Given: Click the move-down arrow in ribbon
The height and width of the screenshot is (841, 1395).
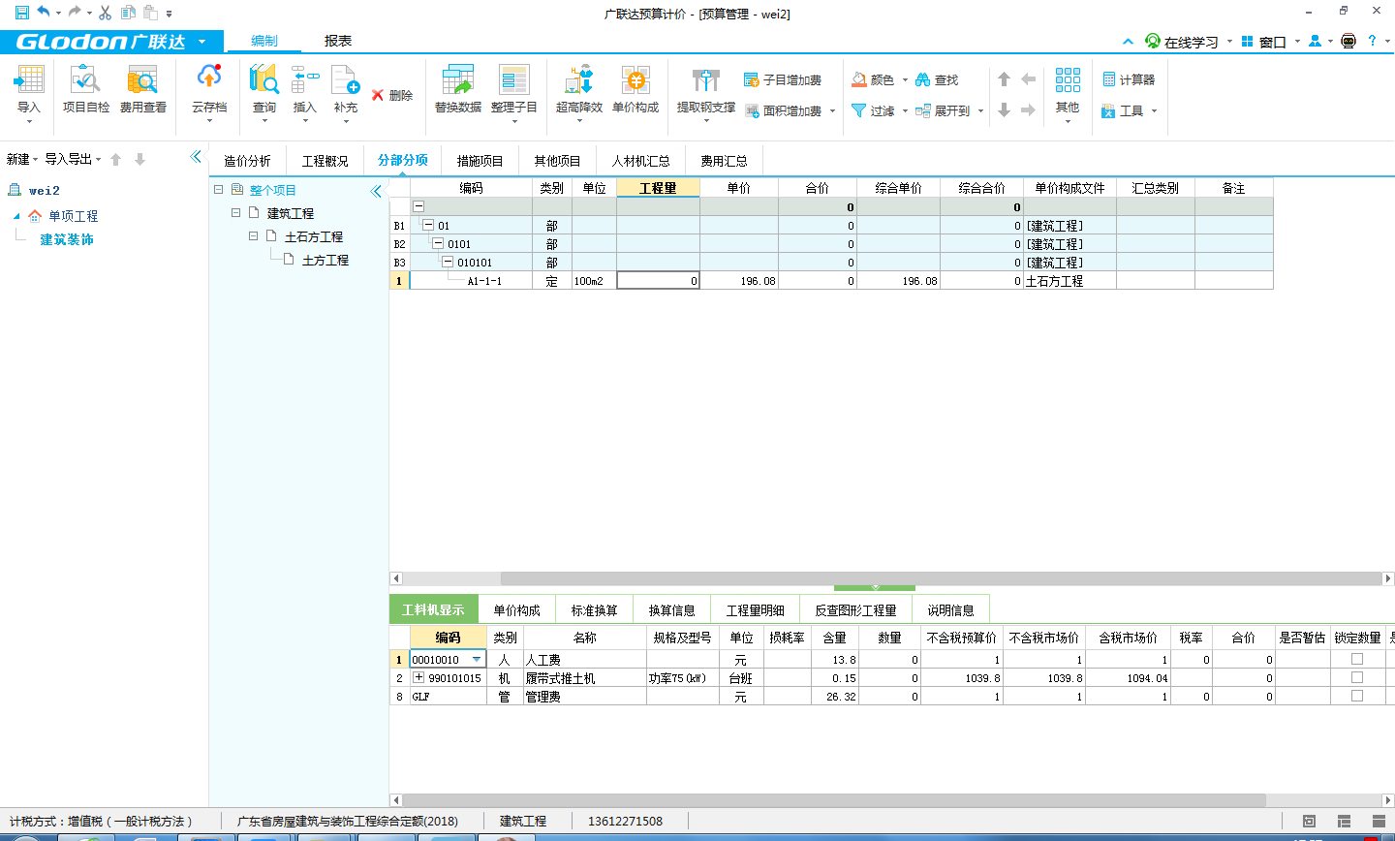Looking at the screenshot, I should [x=1005, y=110].
